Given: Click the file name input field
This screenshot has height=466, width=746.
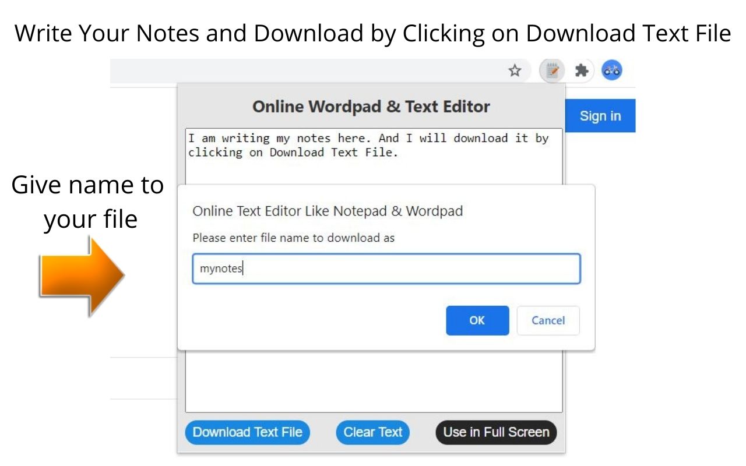Looking at the screenshot, I should tap(386, 269).
